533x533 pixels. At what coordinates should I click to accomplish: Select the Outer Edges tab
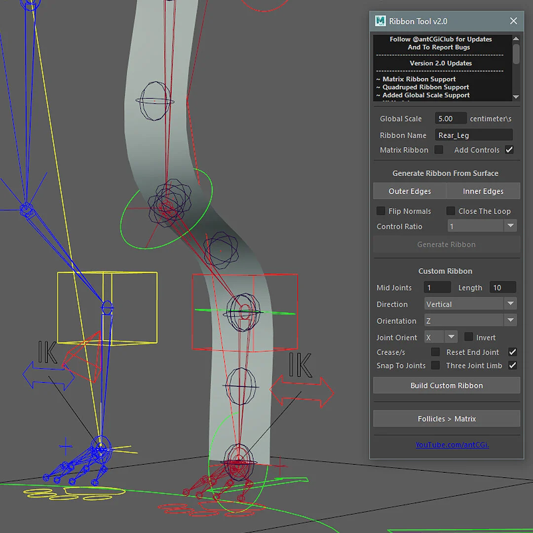pyautogui.click(x=409, y=191)
